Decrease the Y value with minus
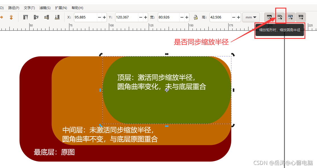The width and height of the screenshot is (317, 168). pos(141,17)
